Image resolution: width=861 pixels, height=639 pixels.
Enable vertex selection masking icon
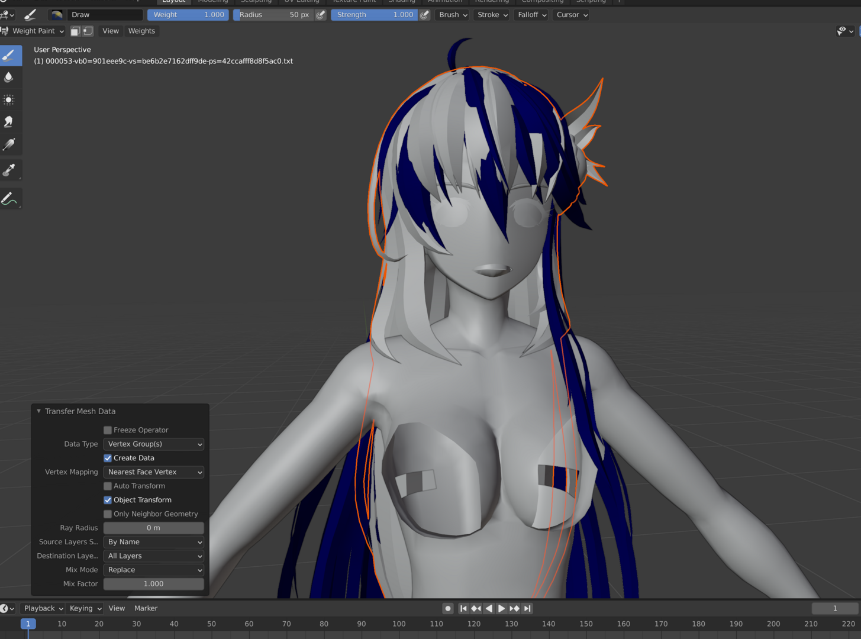click(x=88, y=31)
